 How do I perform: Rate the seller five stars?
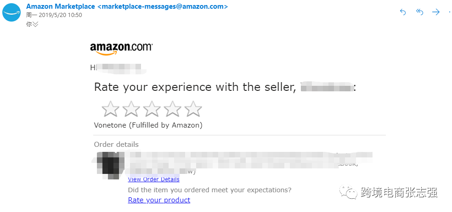click(193, 109)
